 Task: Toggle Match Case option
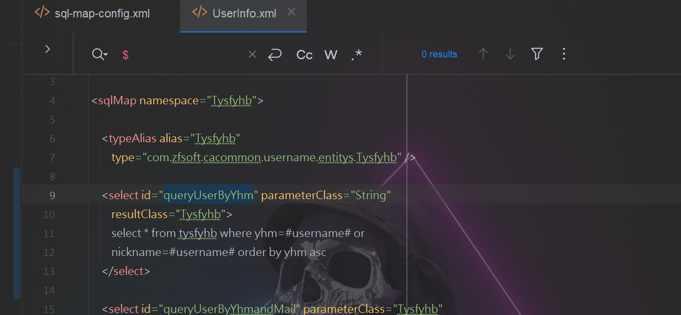[304, 54]
